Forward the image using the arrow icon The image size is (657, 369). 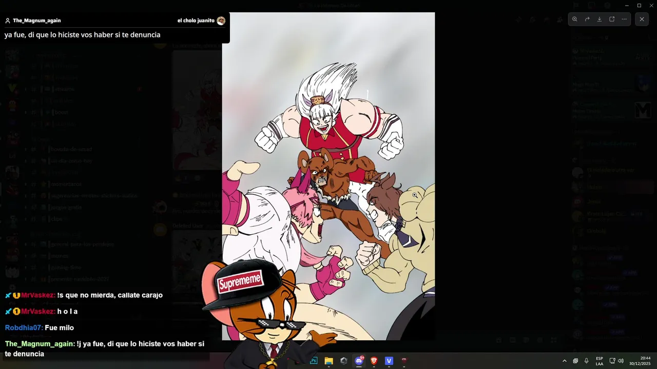(587, 19)
